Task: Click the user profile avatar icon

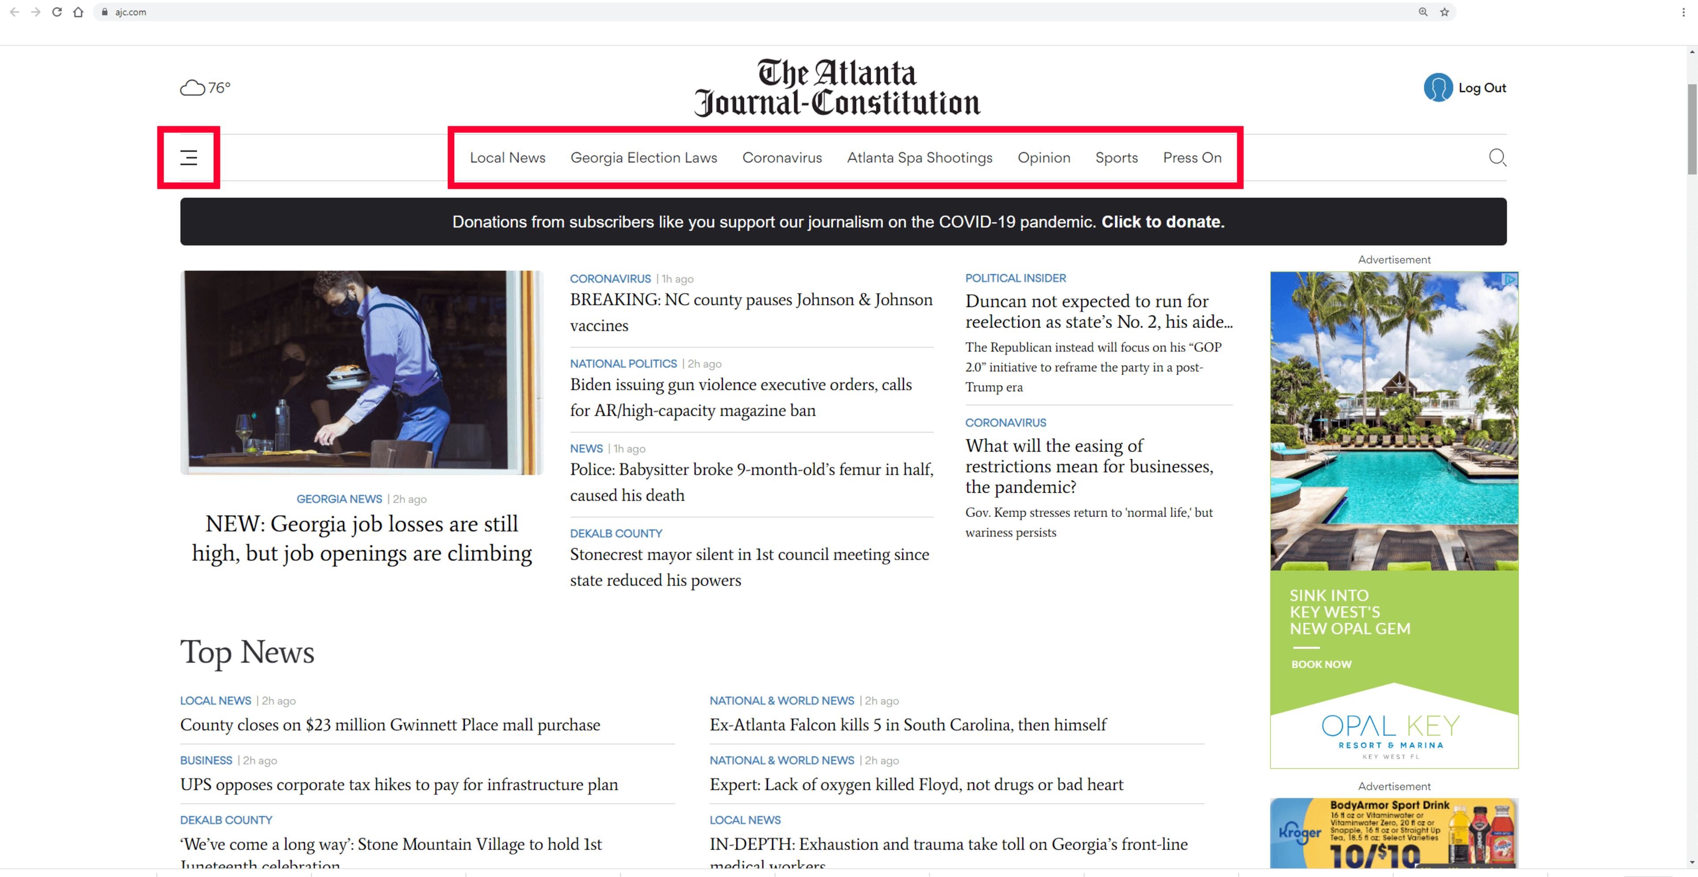Action: tap(1439, 88)
